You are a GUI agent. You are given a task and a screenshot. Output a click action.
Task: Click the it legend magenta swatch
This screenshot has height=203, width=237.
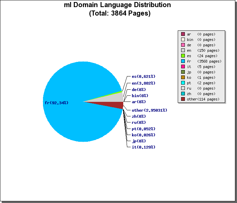point(183,67)
